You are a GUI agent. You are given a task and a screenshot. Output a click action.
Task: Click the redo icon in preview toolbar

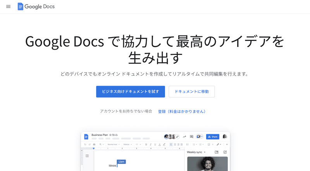pyautogui.click(x=90, y=144)
